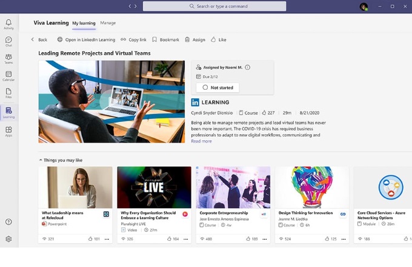Click the Viva Learning title
Image resolution: width=412 pixels, height=267 pixels.
[51, 23]
